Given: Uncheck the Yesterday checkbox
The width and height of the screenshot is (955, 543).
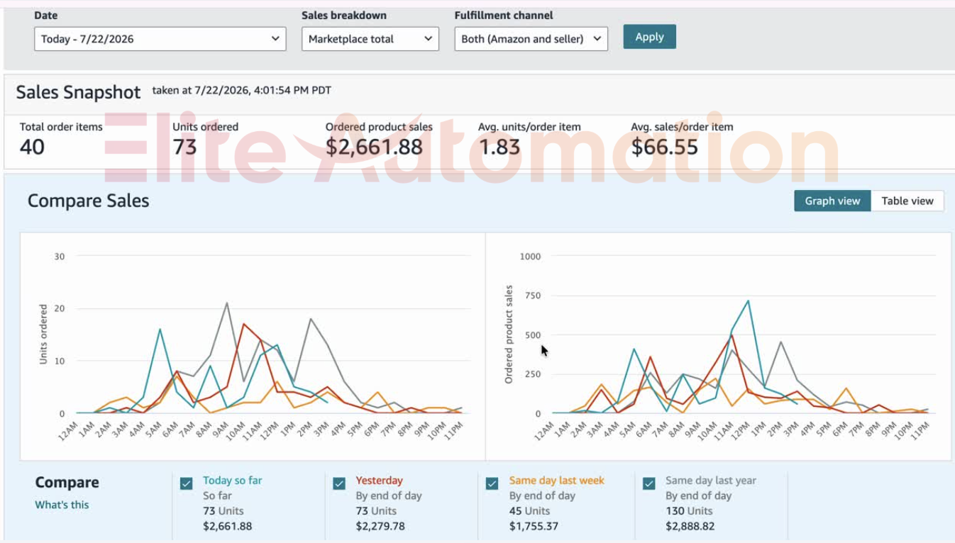Looking at the screenshot, I should click(x=339, y=483).
